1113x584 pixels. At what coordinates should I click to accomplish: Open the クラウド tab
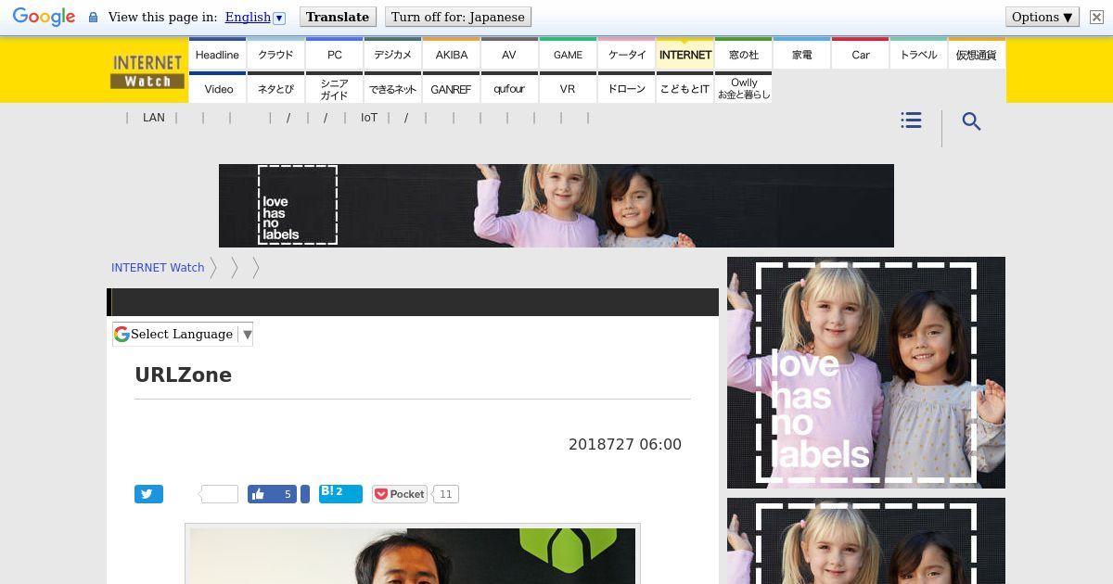coord(275,55)
